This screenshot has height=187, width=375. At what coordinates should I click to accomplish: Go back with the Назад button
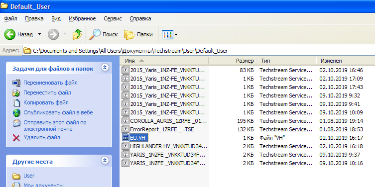click(18, 34)
